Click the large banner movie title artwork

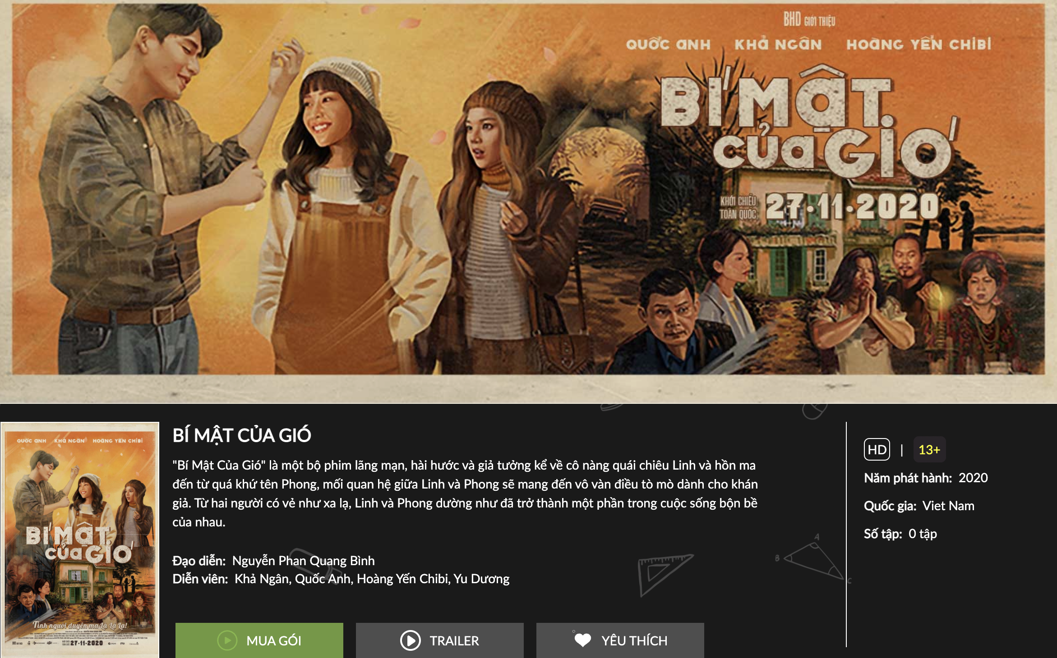[x=808, y=123]
